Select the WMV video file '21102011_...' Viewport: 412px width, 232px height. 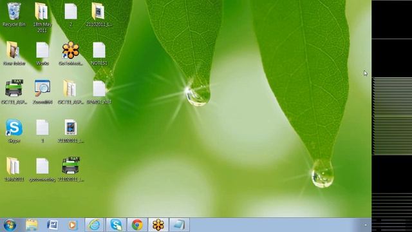(71, 131)
